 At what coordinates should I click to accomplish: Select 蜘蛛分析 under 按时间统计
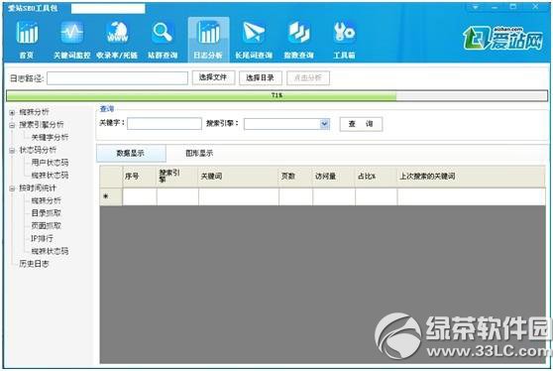coord(47,200)
